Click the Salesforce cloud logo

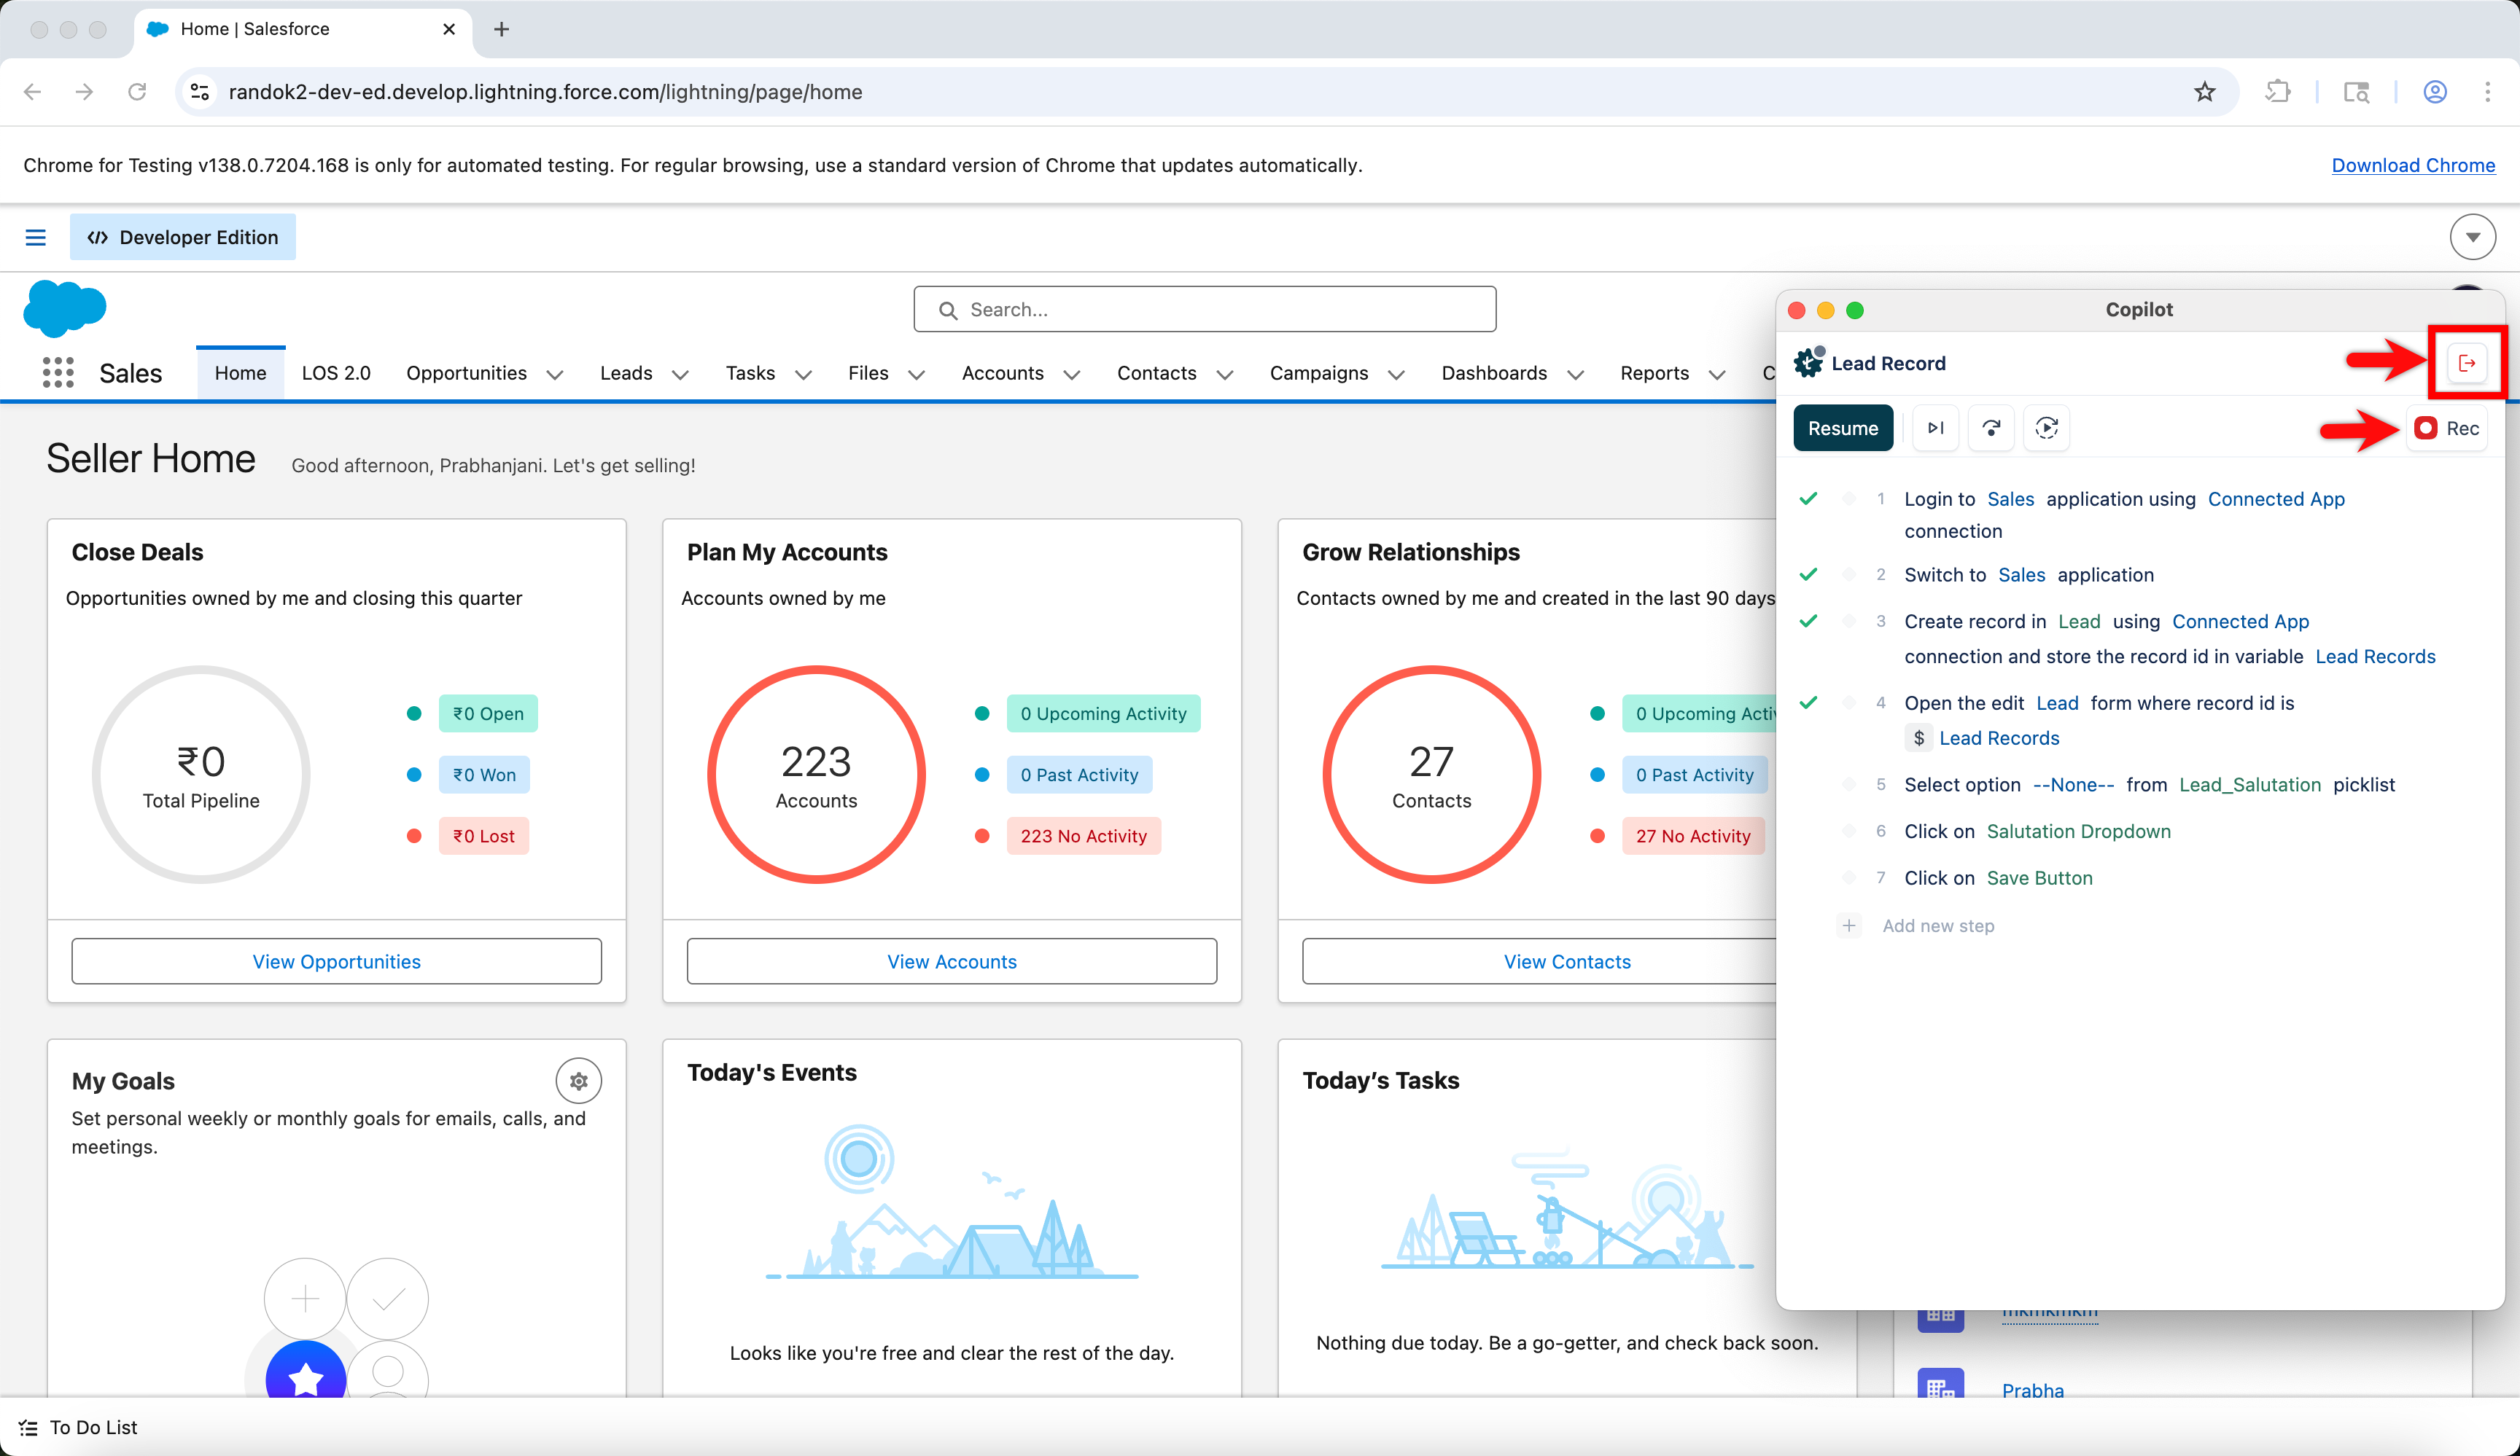tap(65, 308)
